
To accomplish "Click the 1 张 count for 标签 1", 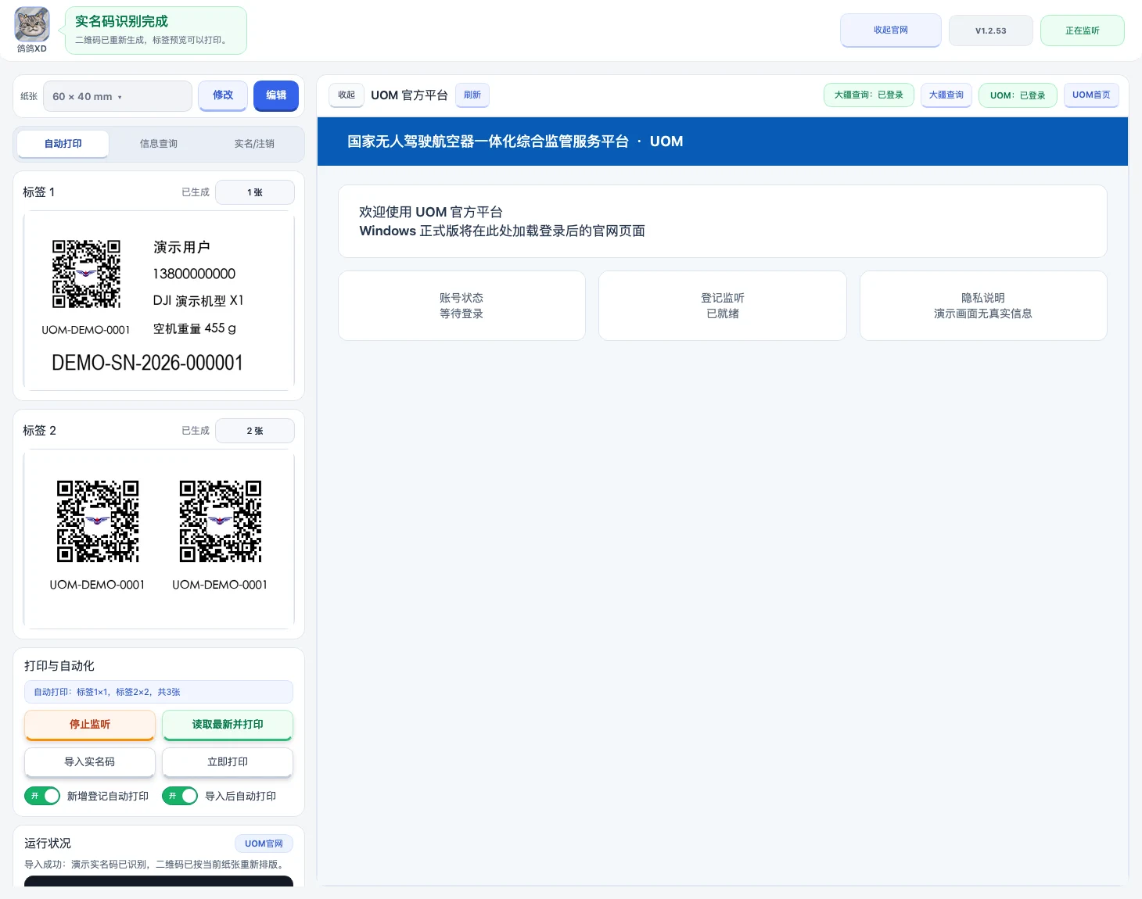I will click(x=255, y=192).
